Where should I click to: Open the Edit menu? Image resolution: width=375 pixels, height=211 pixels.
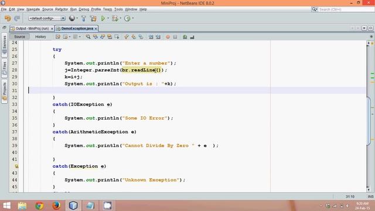(12, 9)
